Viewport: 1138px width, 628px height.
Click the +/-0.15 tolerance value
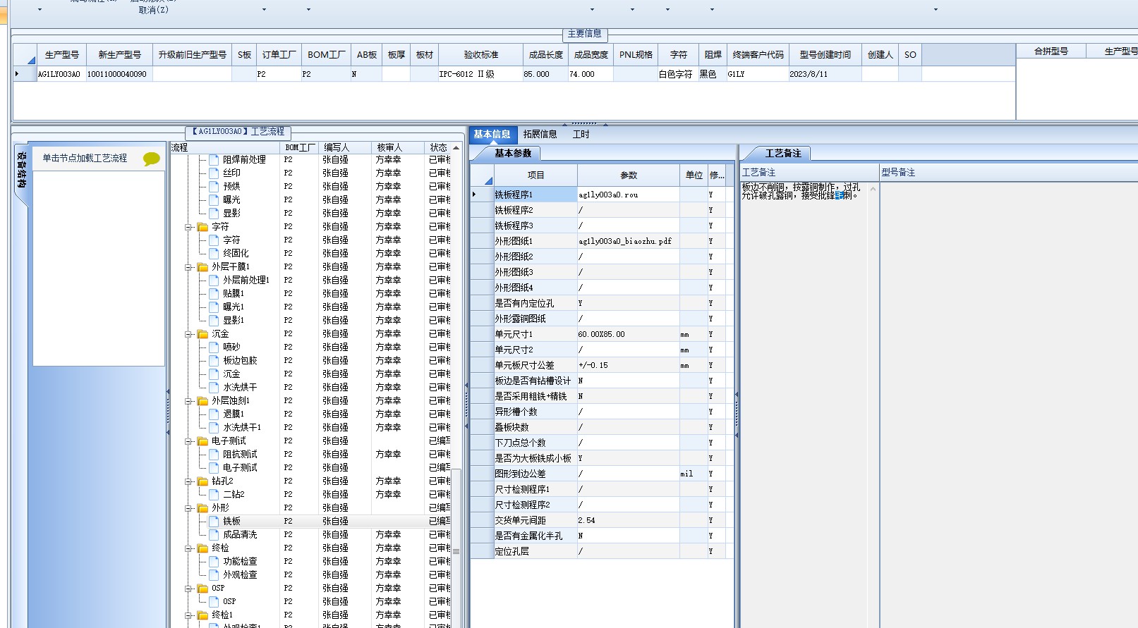pos(628,365)
